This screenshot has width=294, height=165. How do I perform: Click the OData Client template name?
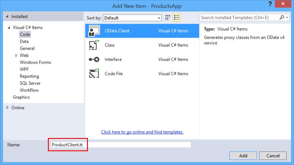(117, 31)
